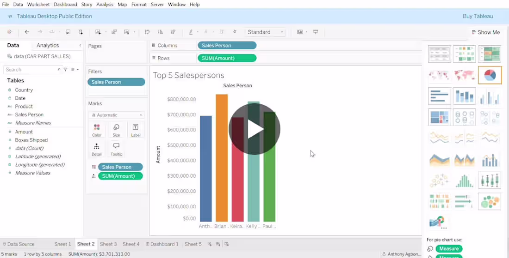Select horizontal bars chart in Show Me
The height and width of the screenshot is (258, 509).
439,96
